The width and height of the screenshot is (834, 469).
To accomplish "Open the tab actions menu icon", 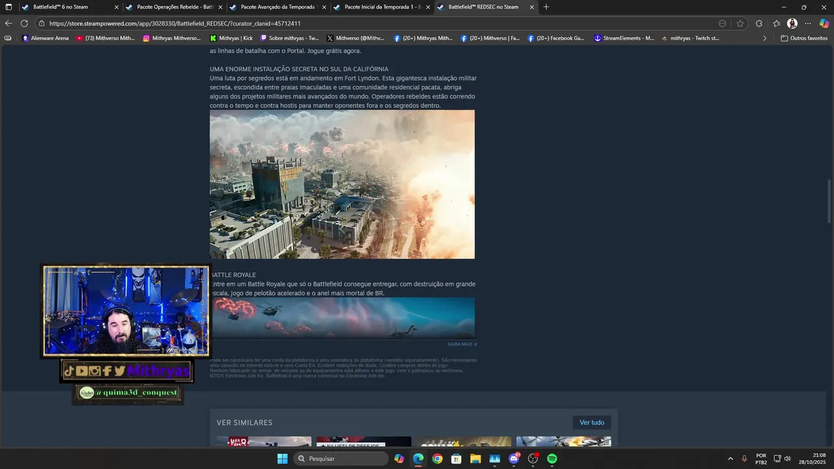I will tap(8, 7).
